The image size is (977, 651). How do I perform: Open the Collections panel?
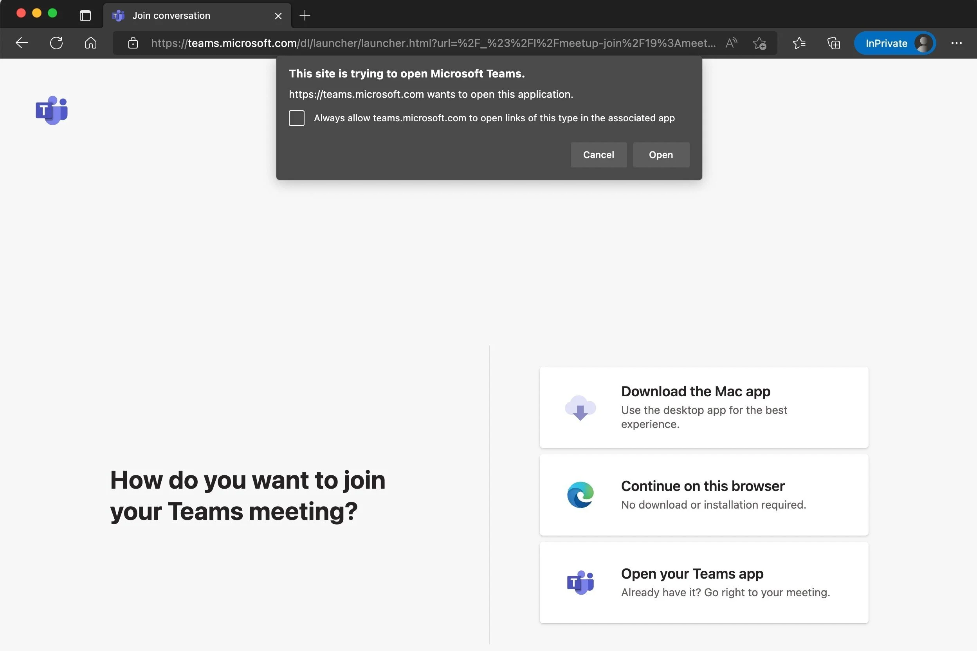click(x=833, y=43)
